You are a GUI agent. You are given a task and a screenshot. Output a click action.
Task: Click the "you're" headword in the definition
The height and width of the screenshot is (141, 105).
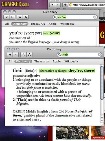(x=16, y=33)
